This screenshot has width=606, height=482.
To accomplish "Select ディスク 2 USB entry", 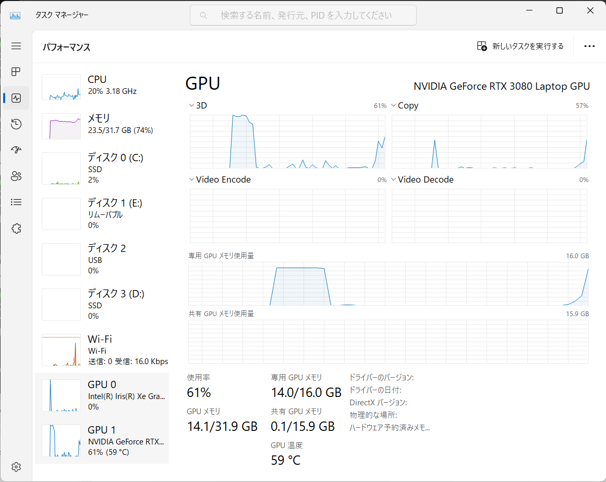I will [x=102, y=259].
